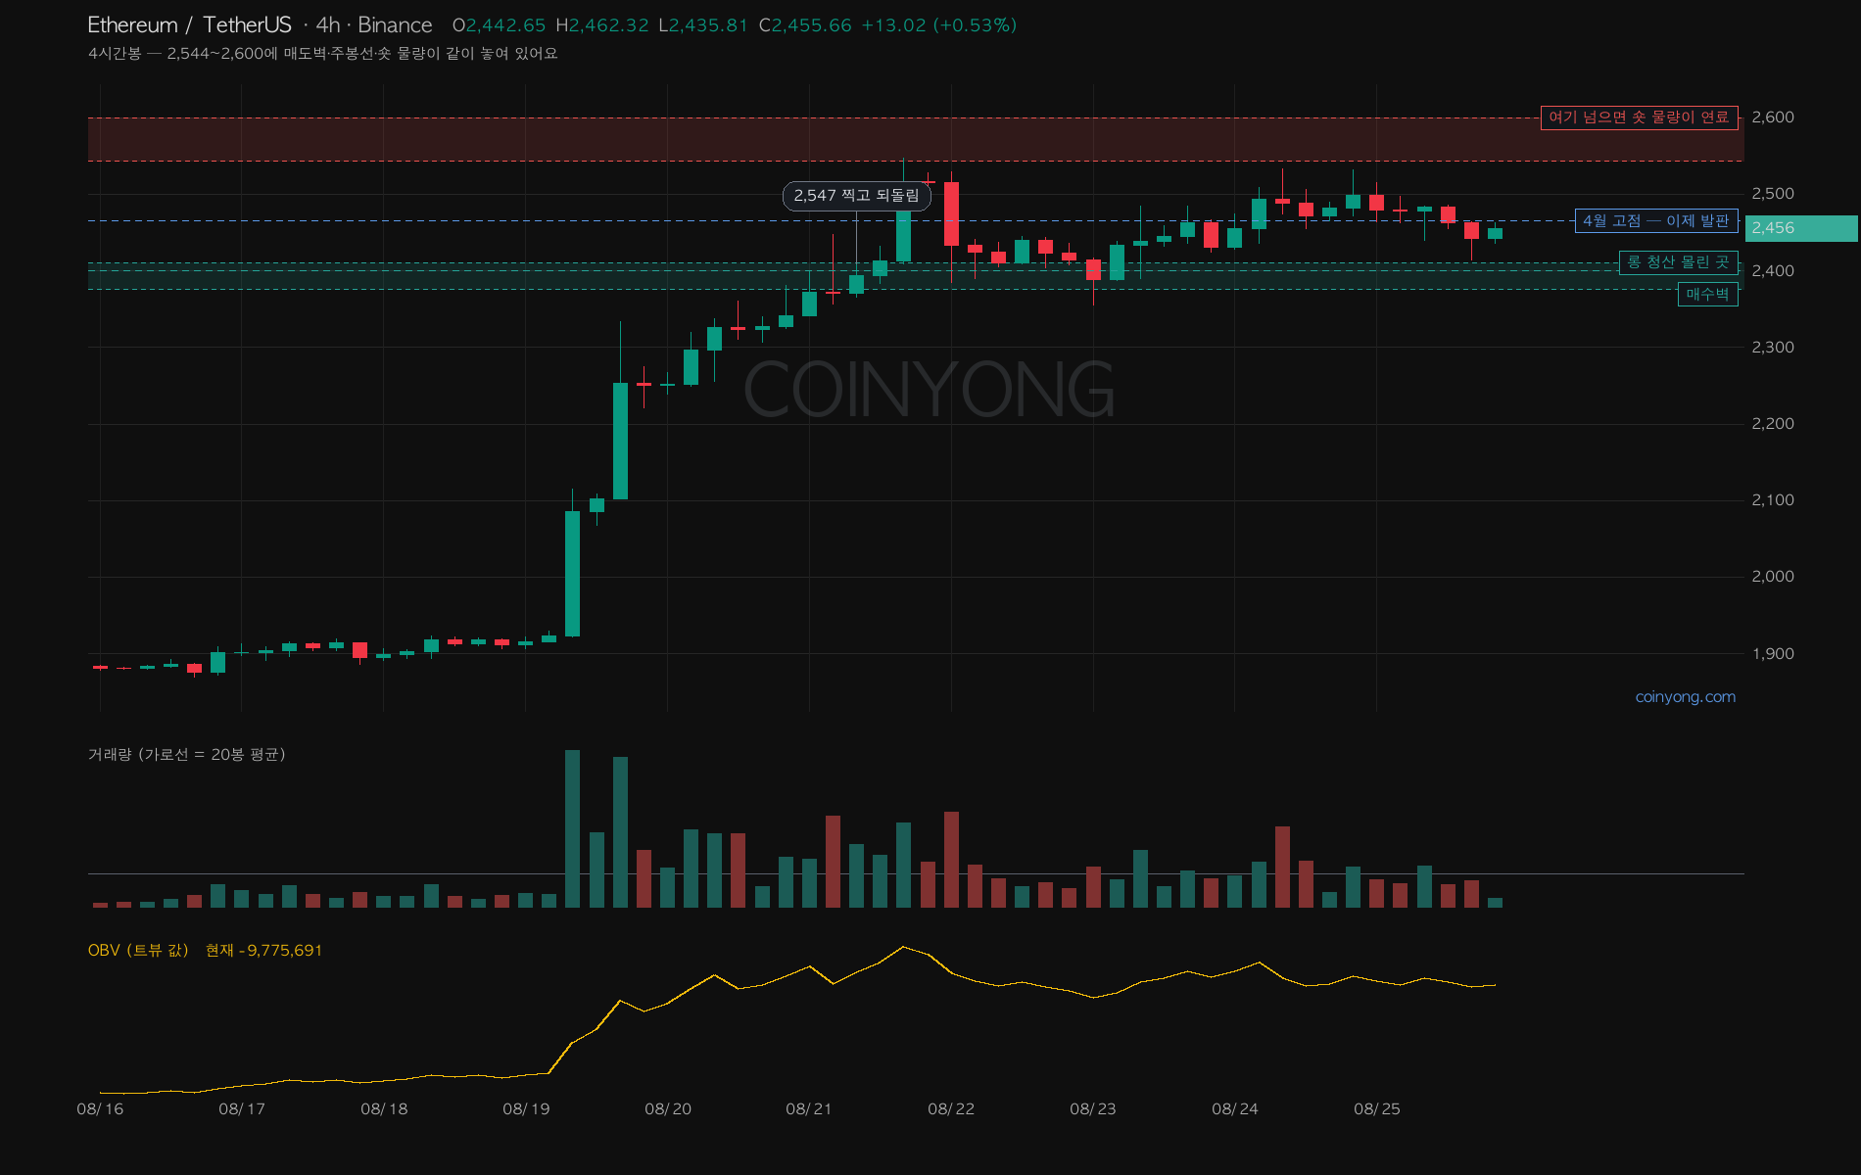Click the 08/16 date axis label

(100, 1109)
